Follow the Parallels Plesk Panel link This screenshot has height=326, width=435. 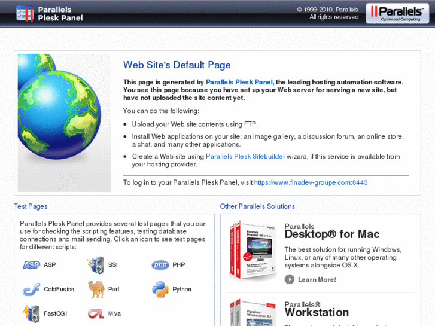coord(239,82)
